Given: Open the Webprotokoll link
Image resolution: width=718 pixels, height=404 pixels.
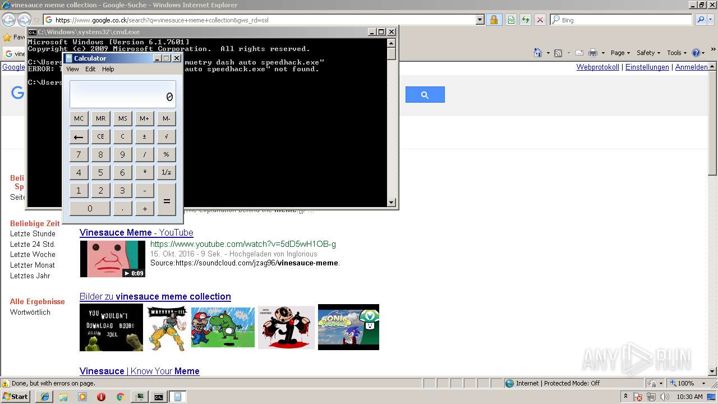Looking at the screenshot, I should tap(598, 67).
